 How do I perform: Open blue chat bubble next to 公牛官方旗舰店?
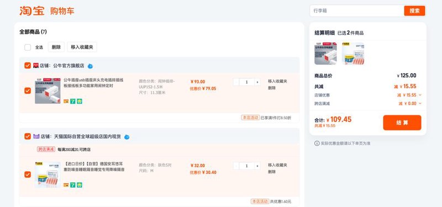pos(90,66)
